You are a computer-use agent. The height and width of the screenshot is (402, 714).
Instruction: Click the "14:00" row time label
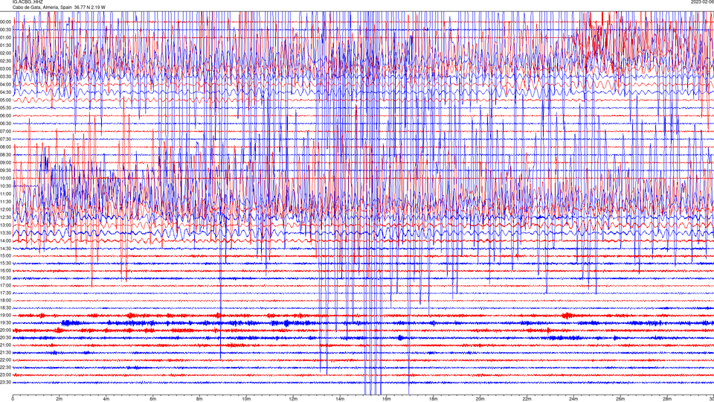point(5,240)
